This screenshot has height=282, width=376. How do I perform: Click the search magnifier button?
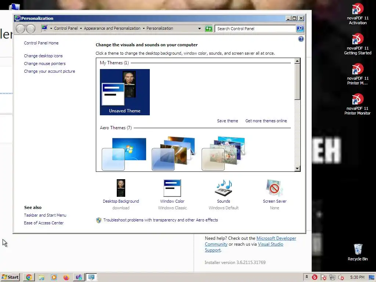300,29
